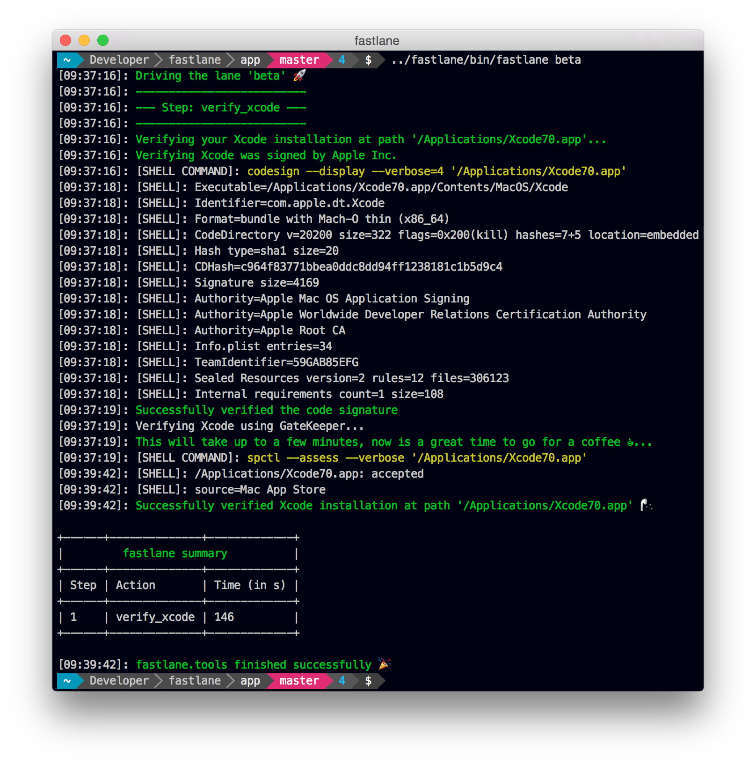The height and width of the screenshot is (766, 756).
Task: Click '/Applications/Xcode70.app: accepted' text
Action: tap(309, 474)
